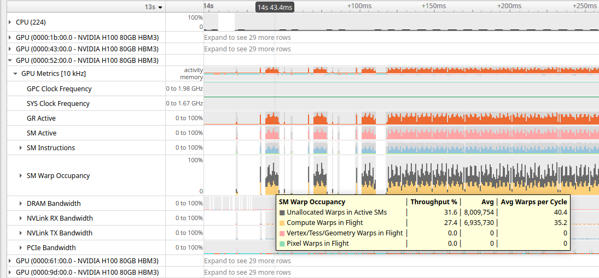The image size is (599, 278).
Task: Click the +150ms ruler tick
Action: click(434, 5)
